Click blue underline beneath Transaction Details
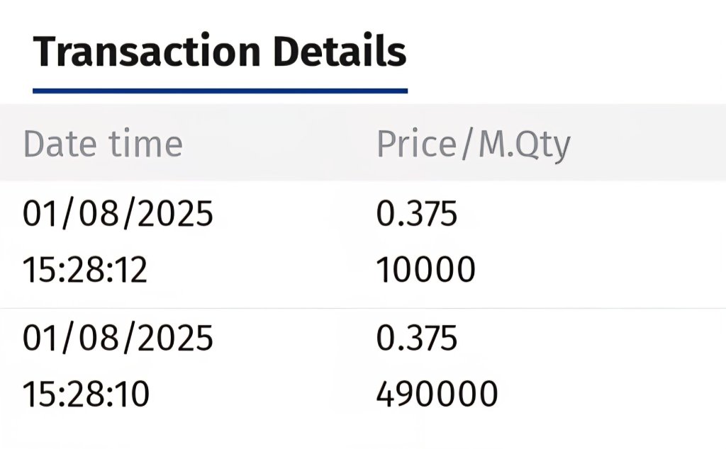Screen dimensions: 726x449 (x=220, y=91)
